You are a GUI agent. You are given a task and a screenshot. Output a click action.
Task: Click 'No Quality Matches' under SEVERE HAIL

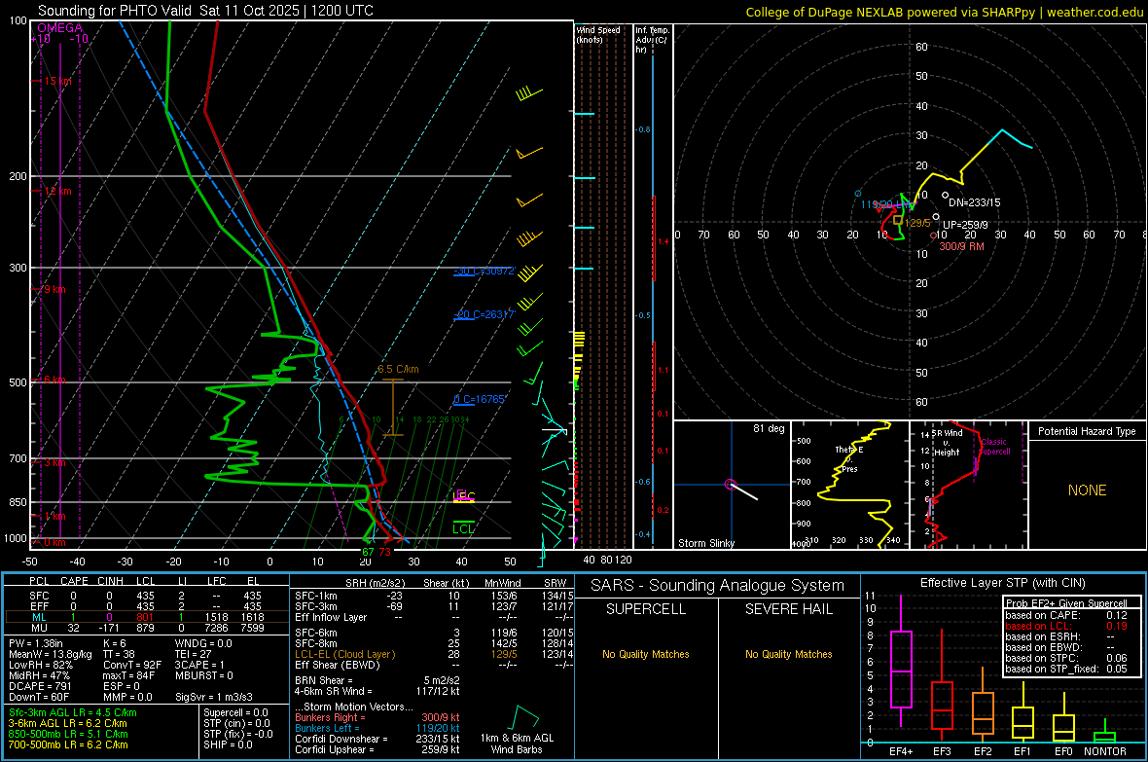[x=788, y=654]
